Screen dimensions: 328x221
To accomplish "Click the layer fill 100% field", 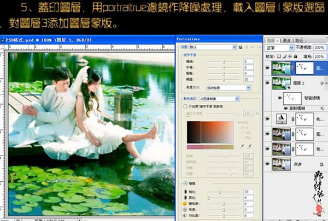I will tap(319, 57).
